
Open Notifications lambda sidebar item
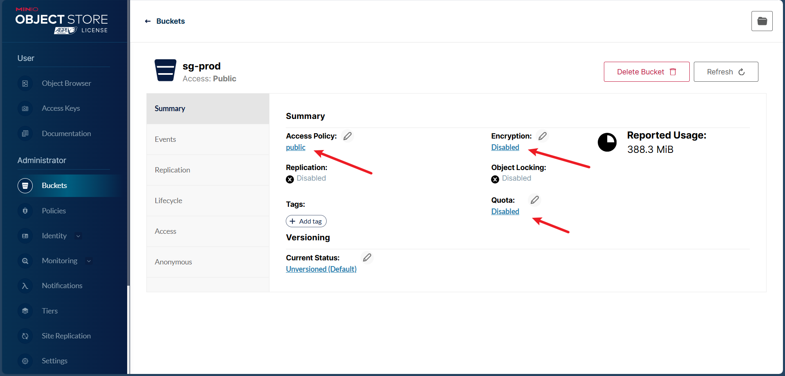pos(62,286)
